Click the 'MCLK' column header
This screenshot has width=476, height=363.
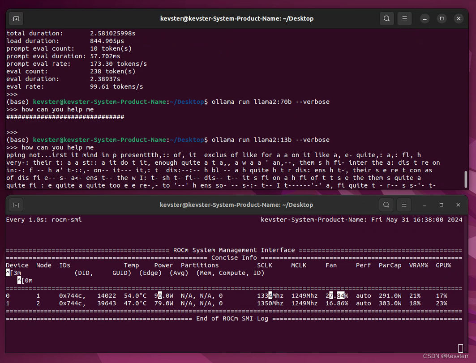(299, 265)
